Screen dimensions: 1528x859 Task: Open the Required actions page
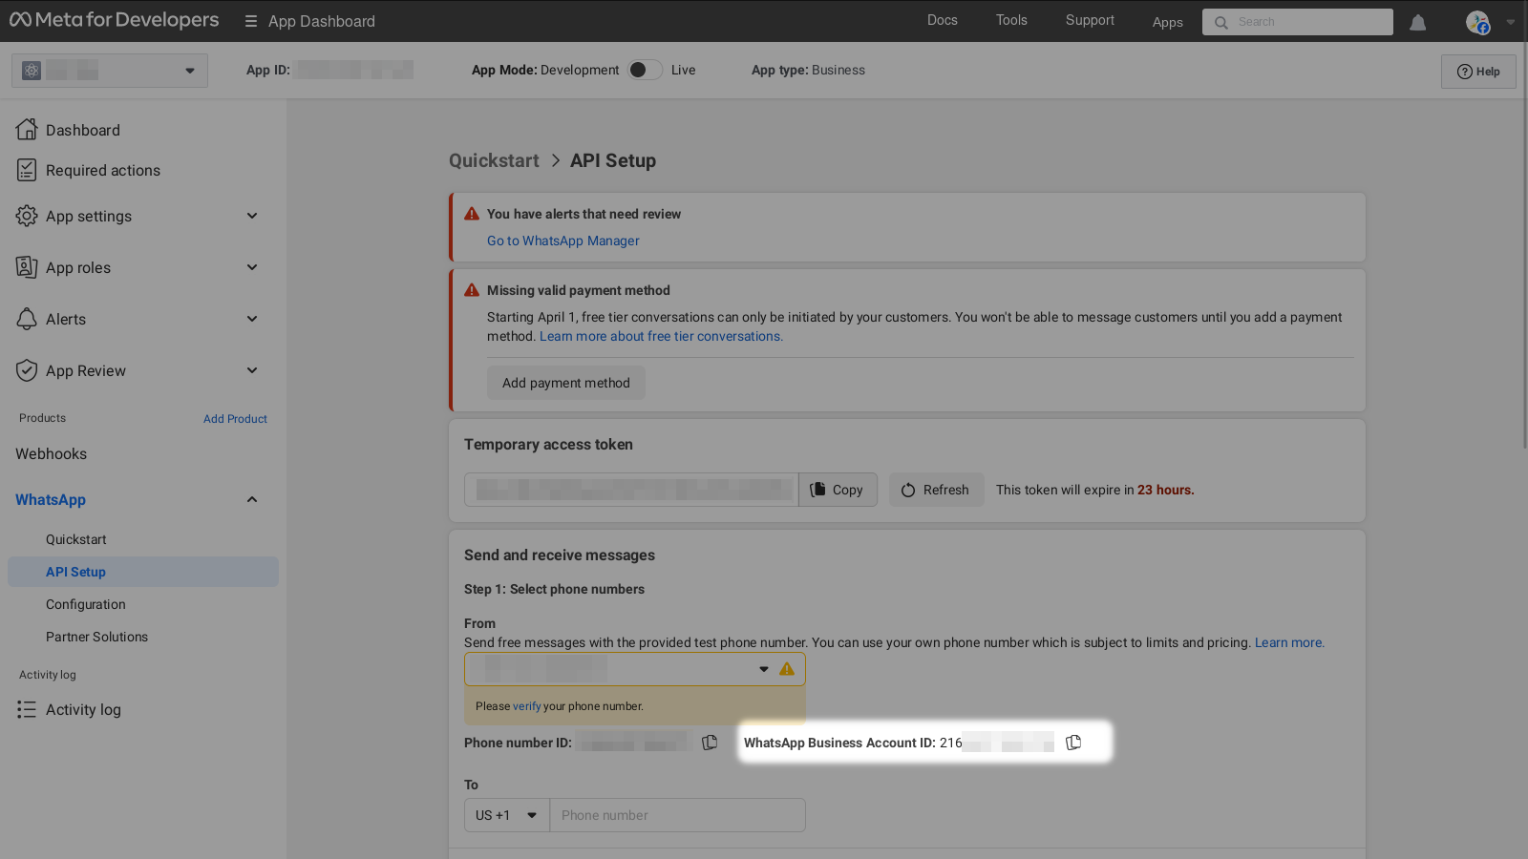pos(103,170)
